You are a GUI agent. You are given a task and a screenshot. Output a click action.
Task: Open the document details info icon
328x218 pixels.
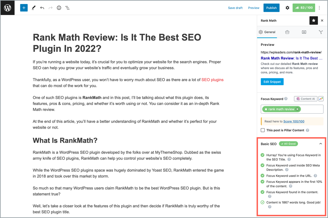coord(59,8)
